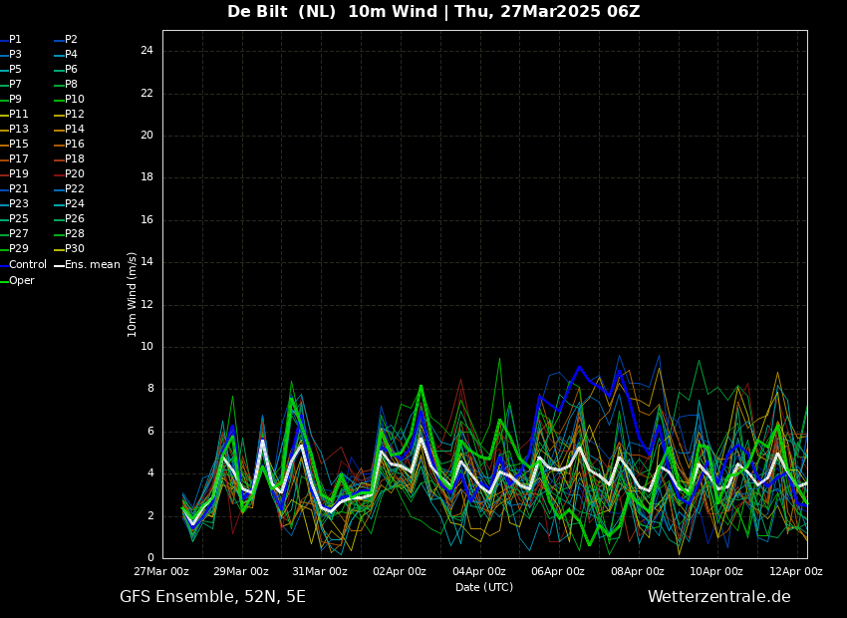Click the De Bilt 10m Wind chart title
This screenshot has height=618, width=847.
tap(433, 12)
